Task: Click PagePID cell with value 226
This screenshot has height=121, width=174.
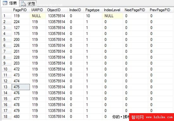Action: coord(21,46)
